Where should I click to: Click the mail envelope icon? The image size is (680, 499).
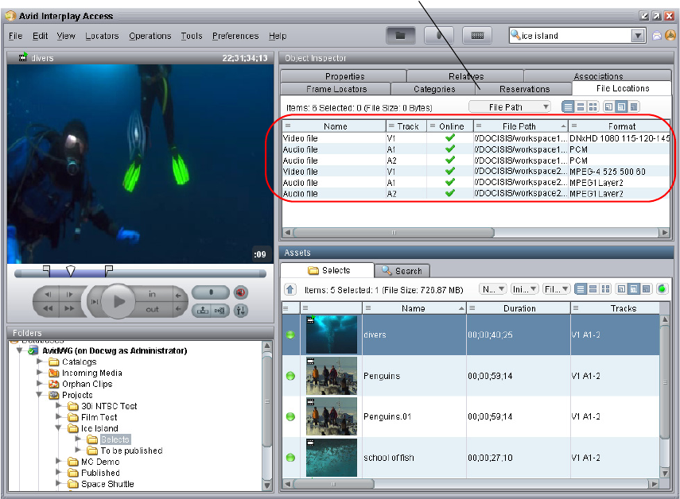click(657, 36)
